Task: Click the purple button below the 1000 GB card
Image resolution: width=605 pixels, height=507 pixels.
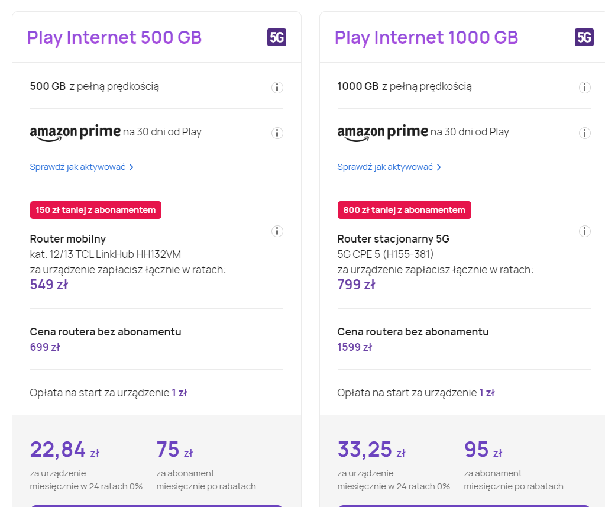Action: [464, 506]
